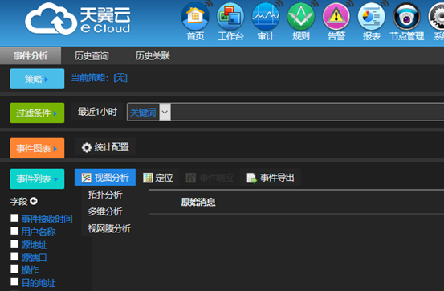Check the 目的地址 field checkbox

coord(14,282)
